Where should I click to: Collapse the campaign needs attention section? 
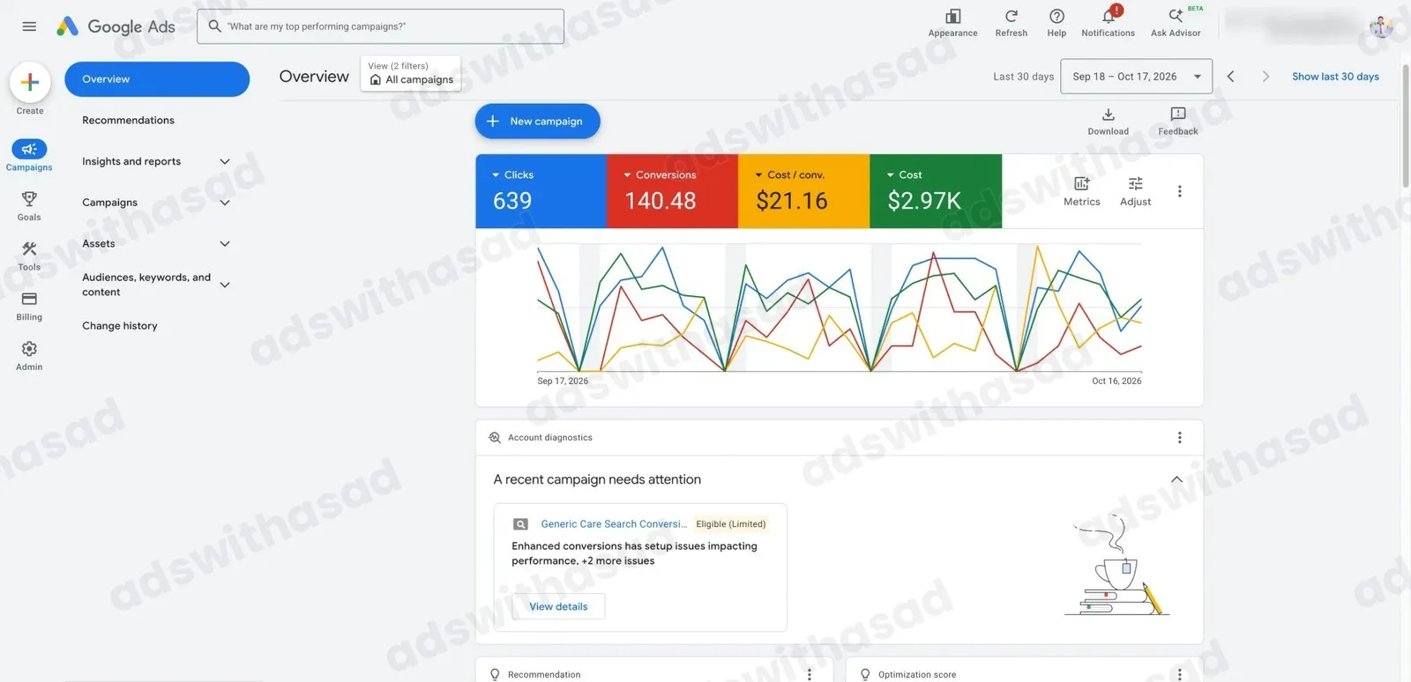(x=1176, y=479)
